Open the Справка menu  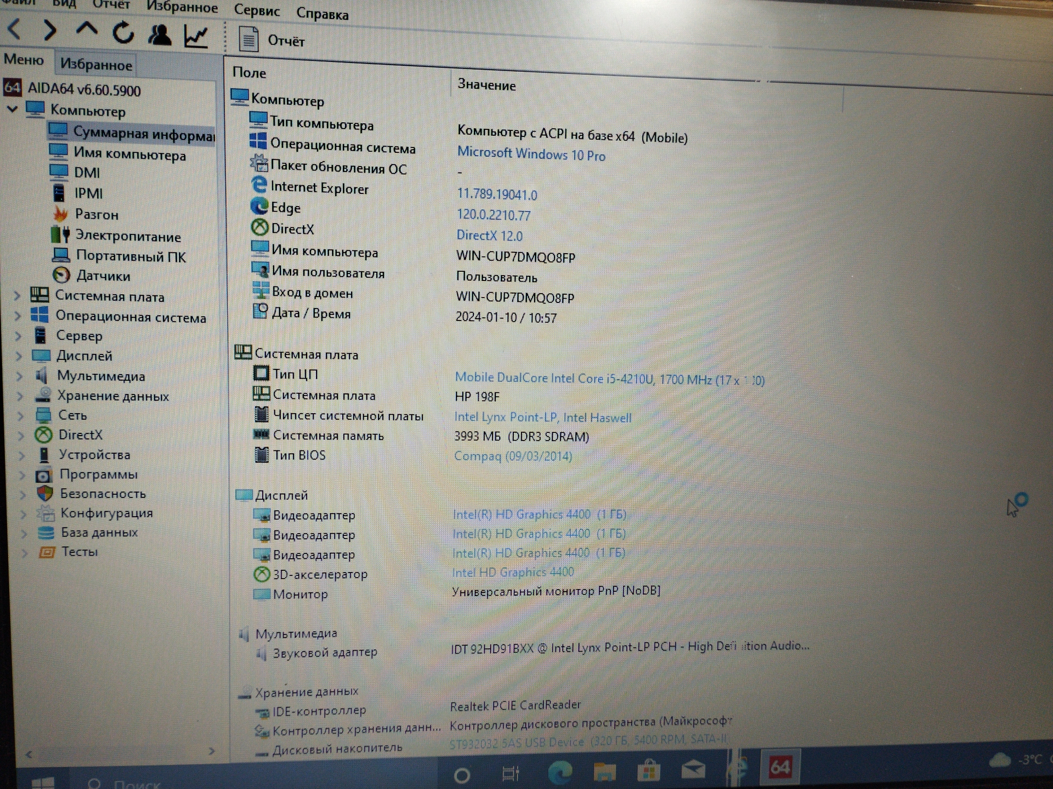click(x=322, y=14)
